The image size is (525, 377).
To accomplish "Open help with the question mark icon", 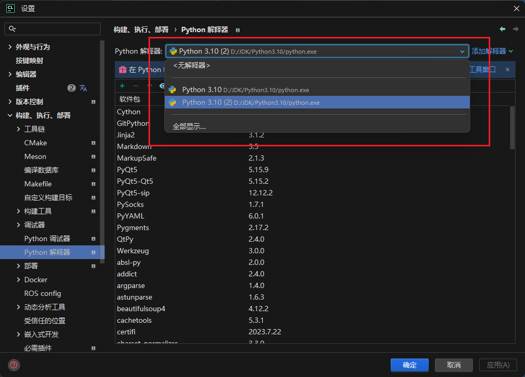I will tap(14, 365).
